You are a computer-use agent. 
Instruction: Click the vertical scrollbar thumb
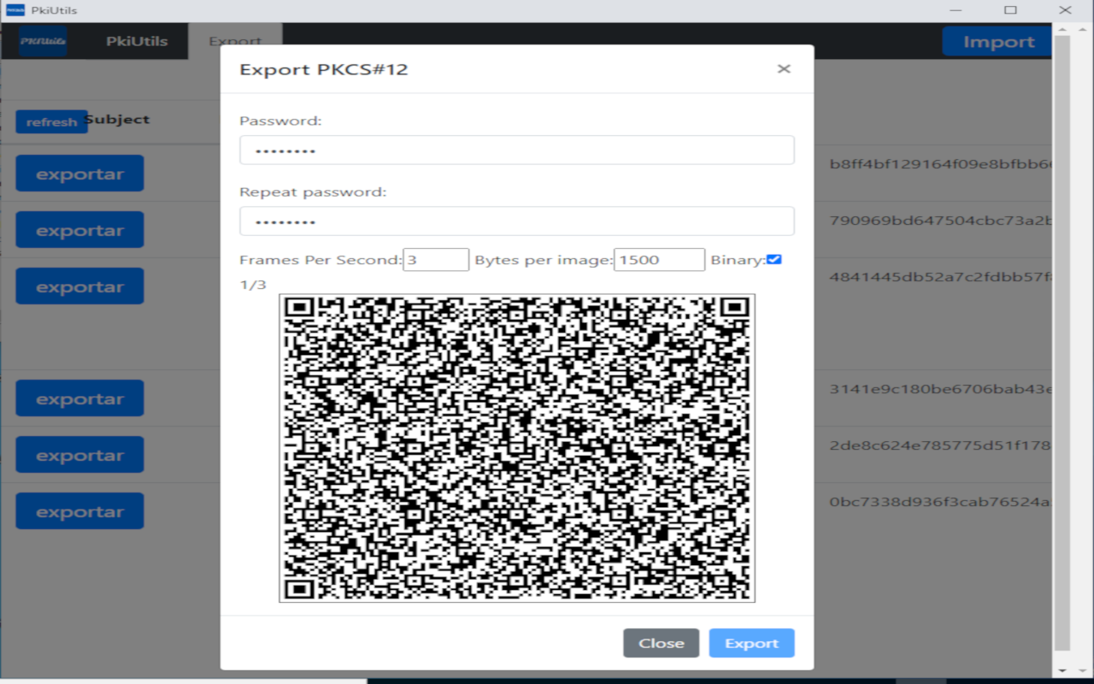click(1062, 342)
